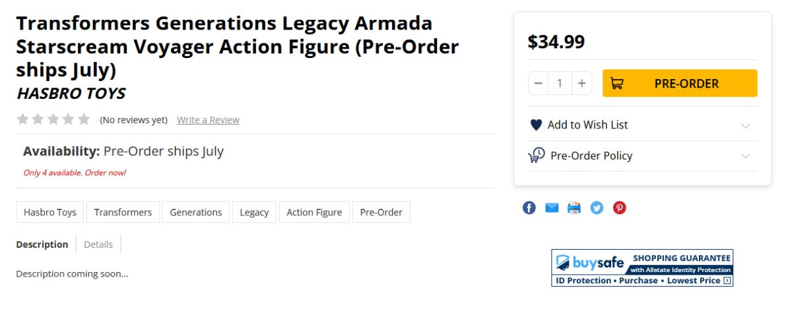This screenshot has width=792, height=336.
Task: Pin product on Pinterest
Action: click(619, 208)
